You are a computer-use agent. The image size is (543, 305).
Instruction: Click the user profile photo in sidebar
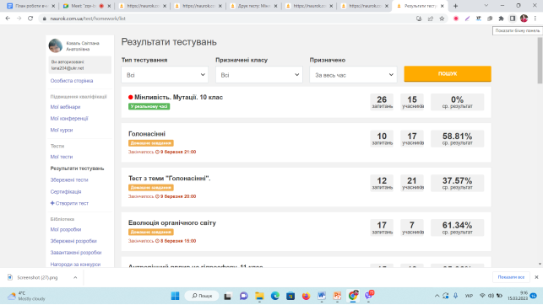pos(56,45)
